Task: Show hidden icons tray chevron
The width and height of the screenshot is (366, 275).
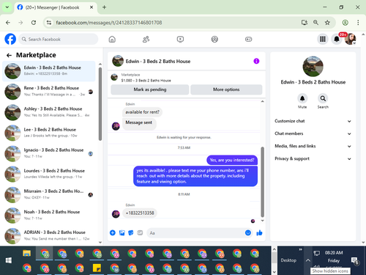Action: tap(308, 260)
